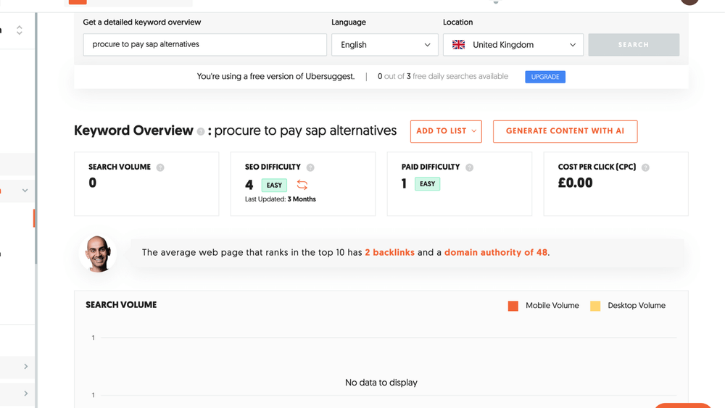
Task: Click the refresh icon in SEO Difficulty card
Action: [x=302, y=185]
